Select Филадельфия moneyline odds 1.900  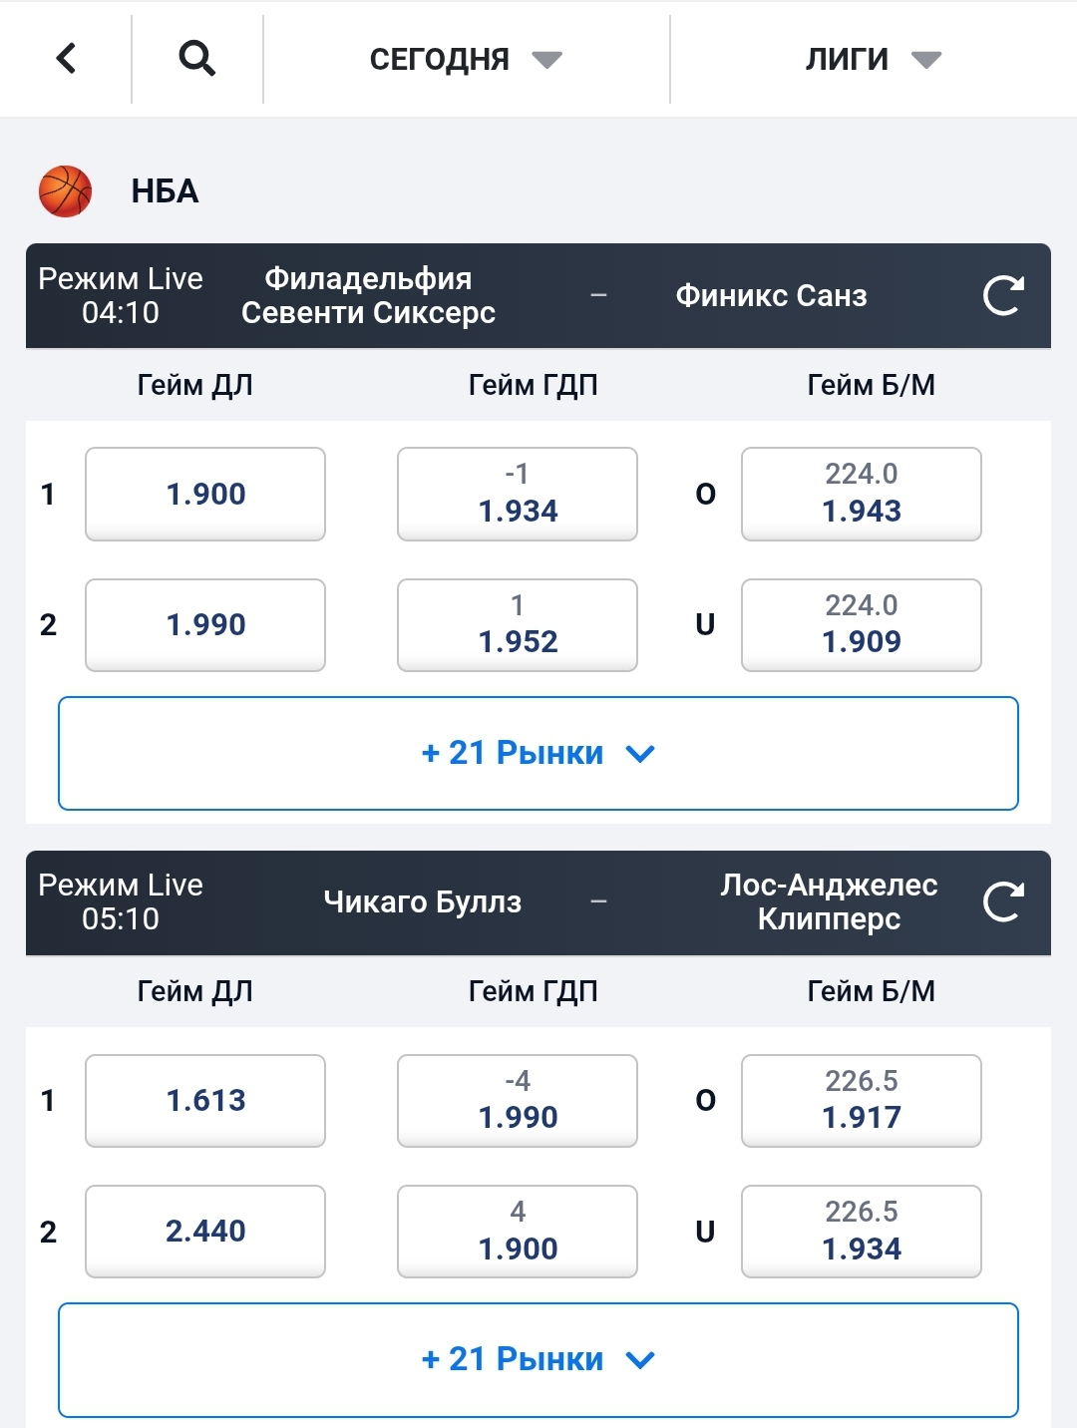point(205,494)
